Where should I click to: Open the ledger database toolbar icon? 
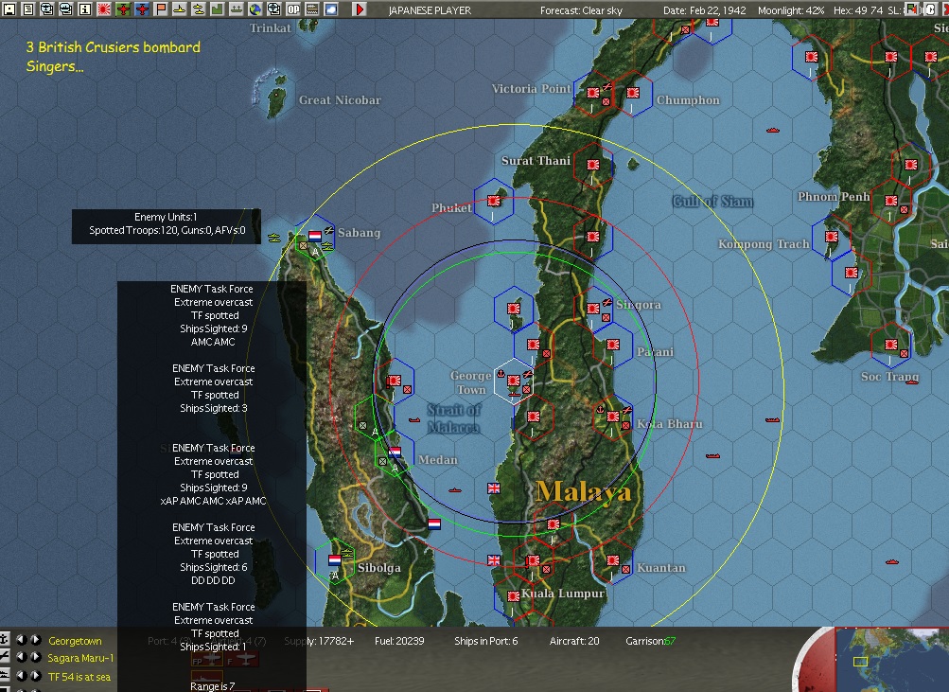click(x=312, y=9)
